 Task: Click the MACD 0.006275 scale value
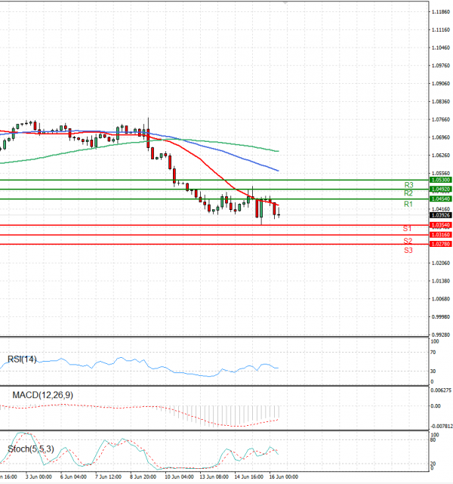[x=441, y=390]
